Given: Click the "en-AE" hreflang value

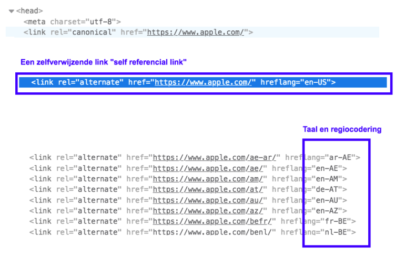Looking at the screenshot, I should click(327, 168).
